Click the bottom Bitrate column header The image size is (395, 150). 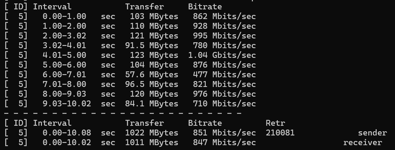(x=205, y=123)
